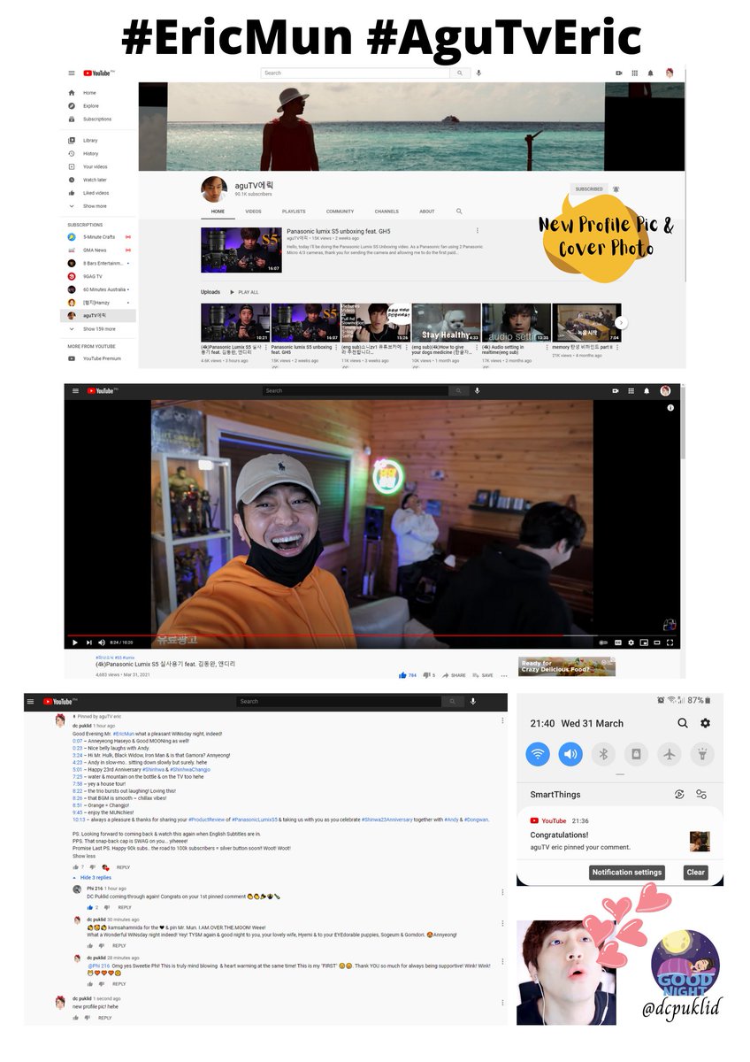Screen dimensions: 750x1062
Task: Like the Panasonic Lumix S5 video (794)
Action: point(408,675)
